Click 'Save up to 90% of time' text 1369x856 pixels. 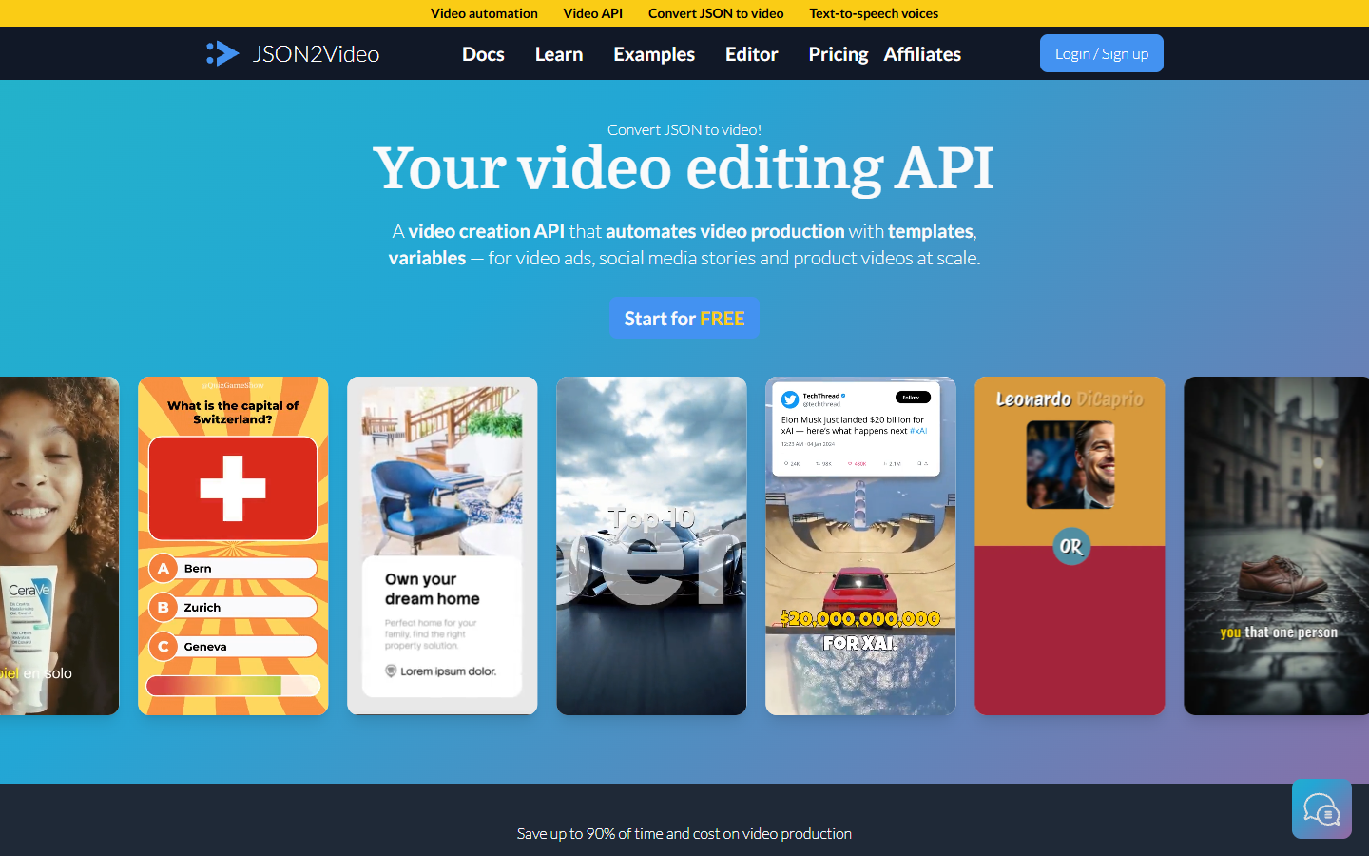(684, 833)
